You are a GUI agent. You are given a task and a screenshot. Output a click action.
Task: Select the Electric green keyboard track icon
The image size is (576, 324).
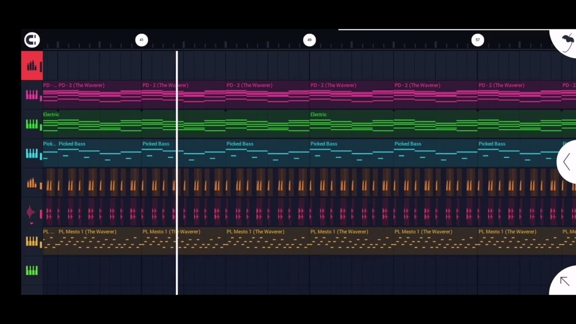(x=32, y=124)
